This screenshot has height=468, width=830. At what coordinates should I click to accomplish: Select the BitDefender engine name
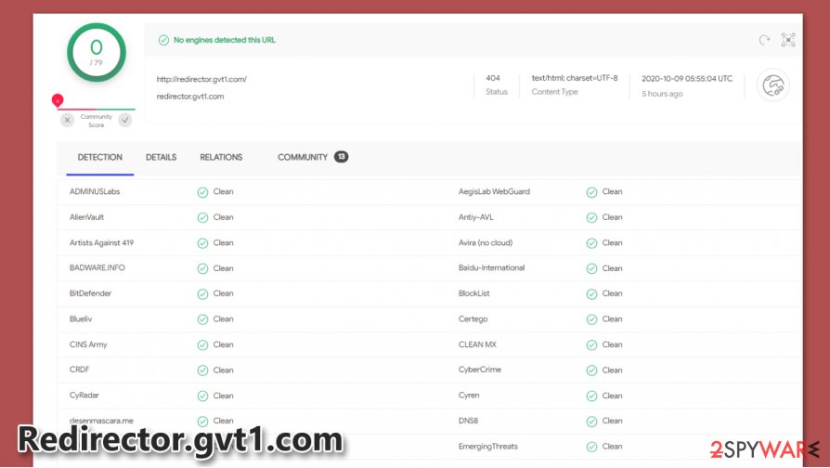[90, 293]
